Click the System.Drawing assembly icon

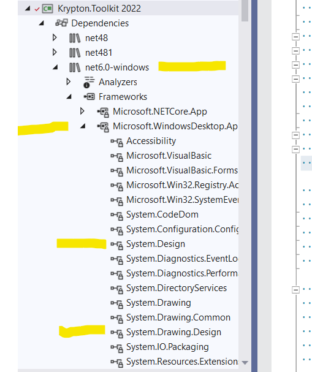[x=117, y=304]
